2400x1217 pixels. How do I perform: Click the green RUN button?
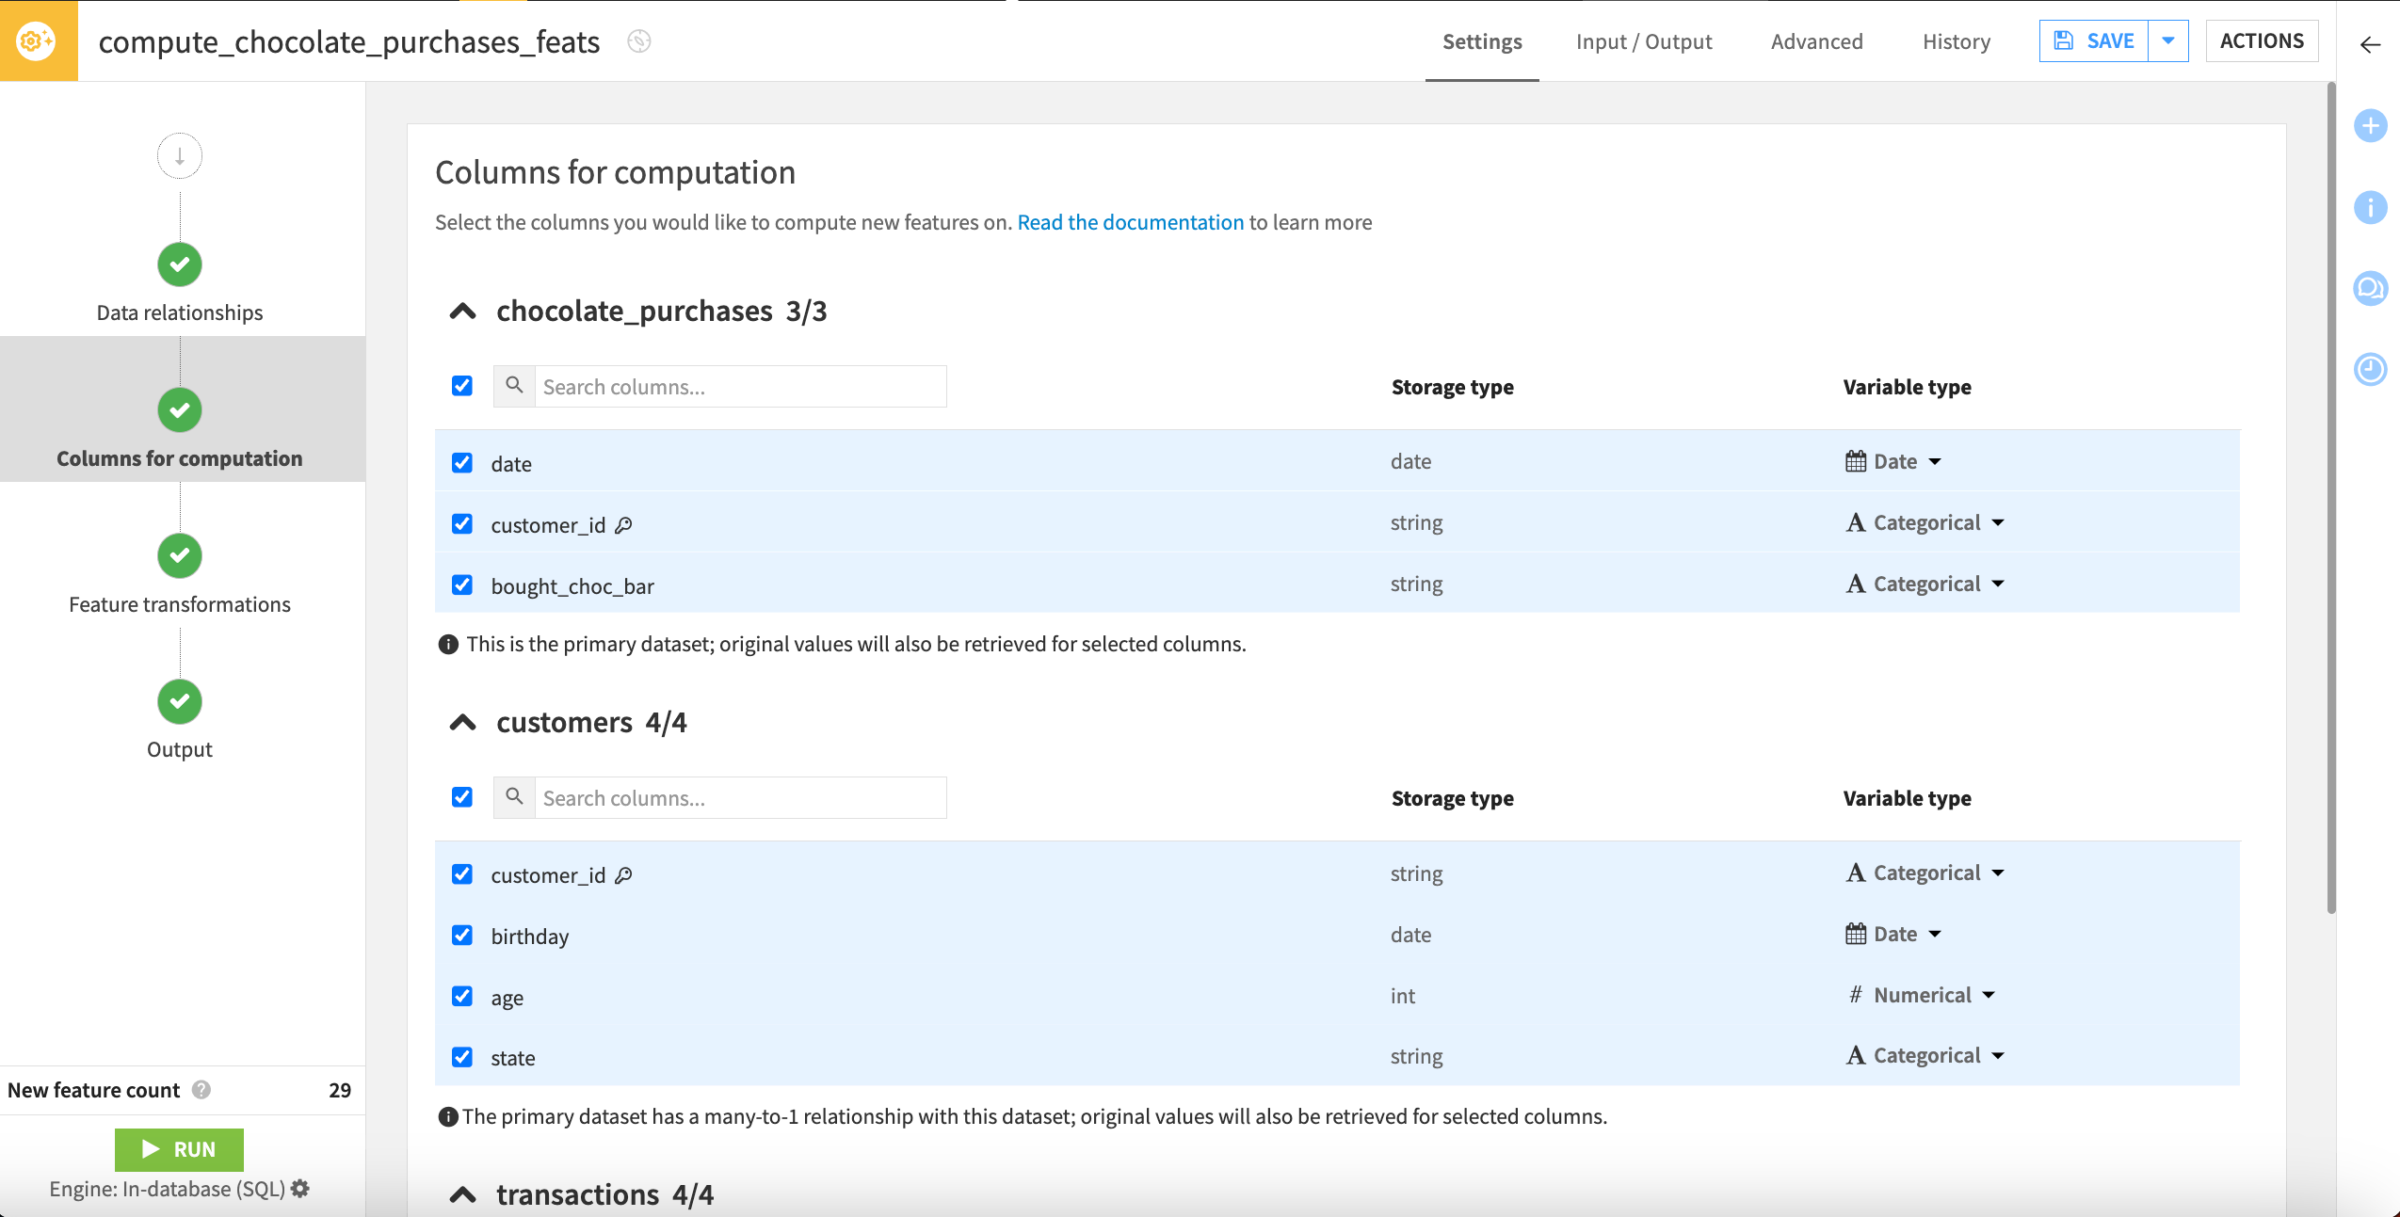pyautogui.click(x=179, y=1149)
